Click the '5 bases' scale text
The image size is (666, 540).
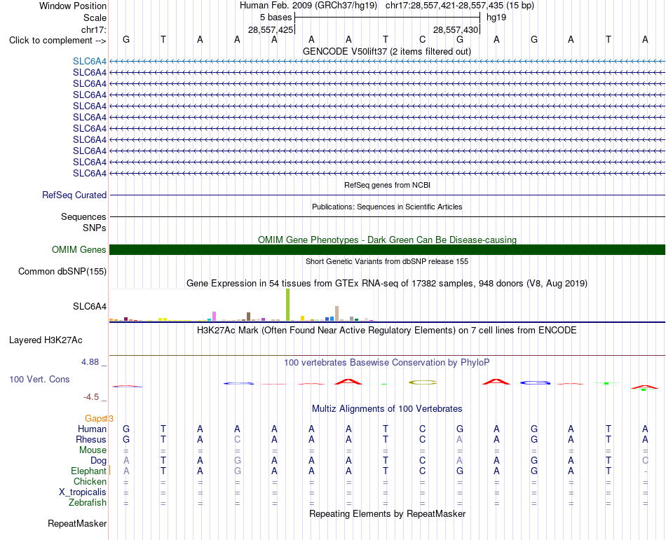pos(276,18)
